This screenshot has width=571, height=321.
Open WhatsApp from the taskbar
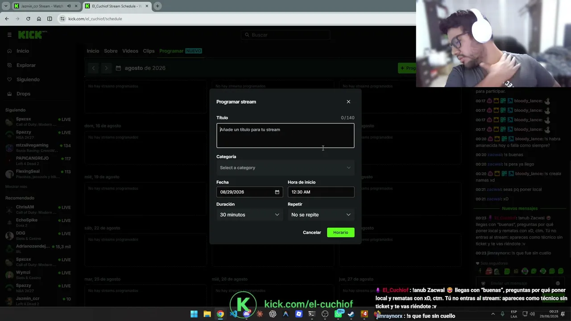338,314
